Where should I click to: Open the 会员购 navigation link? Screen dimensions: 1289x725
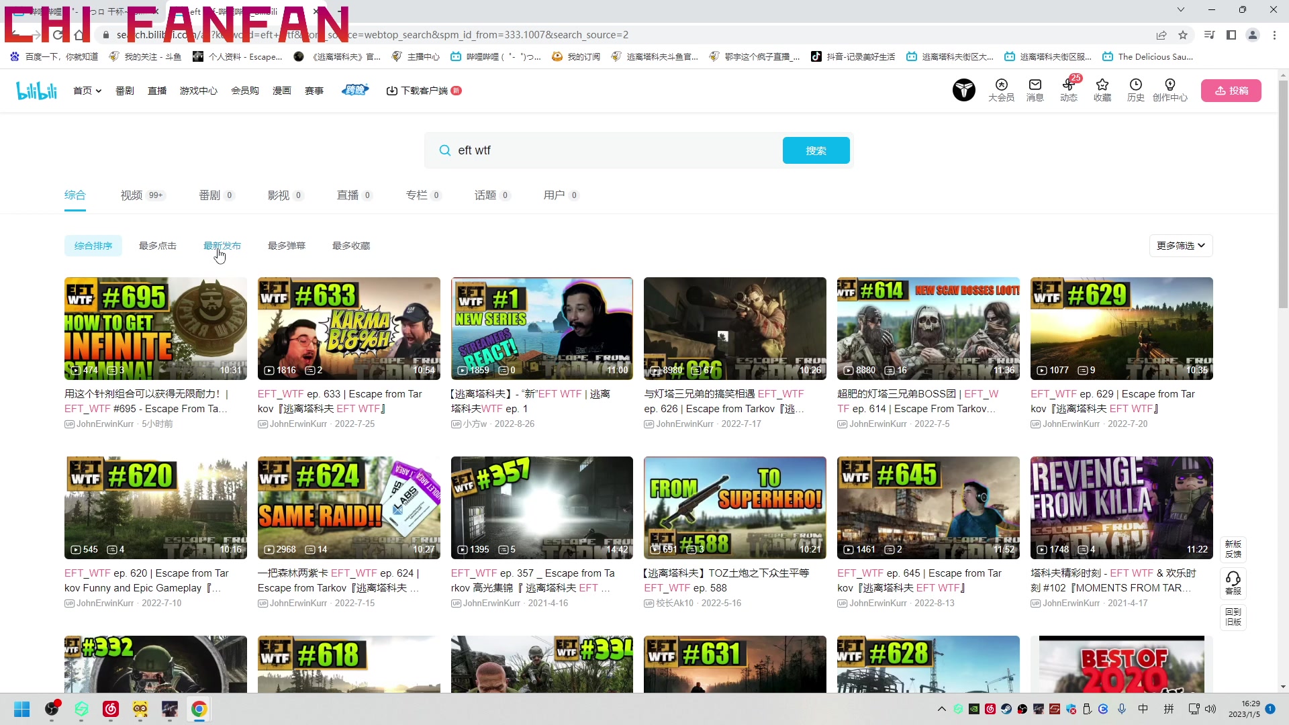(x=245, y=91)
